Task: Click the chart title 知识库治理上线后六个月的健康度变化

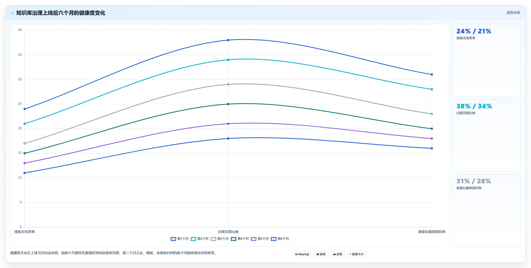Action: point(61,13)
